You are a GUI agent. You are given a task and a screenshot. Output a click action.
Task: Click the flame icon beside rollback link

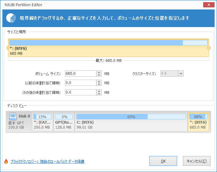6,161
